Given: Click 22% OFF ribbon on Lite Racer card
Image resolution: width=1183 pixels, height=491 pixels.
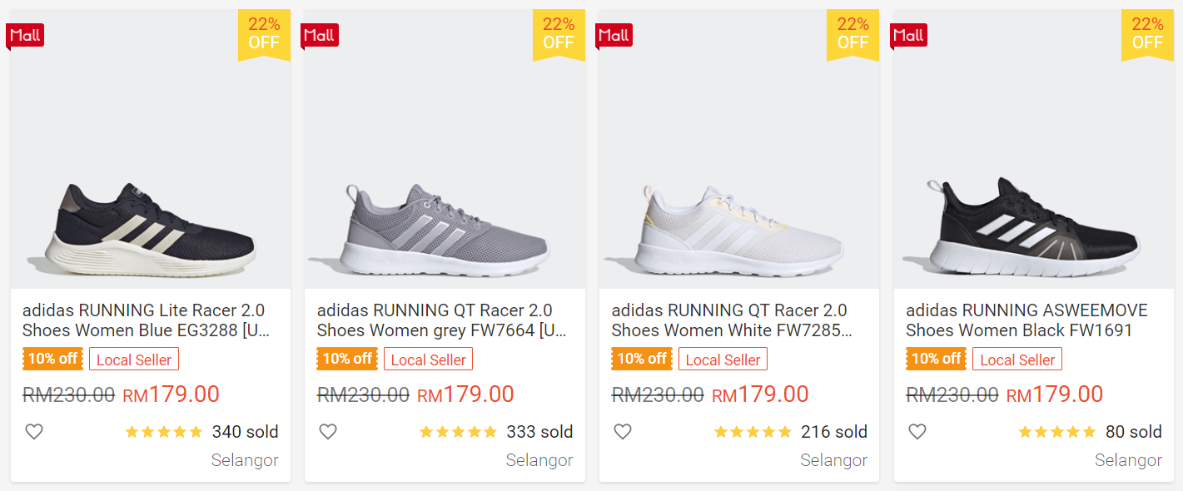Looking at the screenshot, I should (x=264, y=34).
